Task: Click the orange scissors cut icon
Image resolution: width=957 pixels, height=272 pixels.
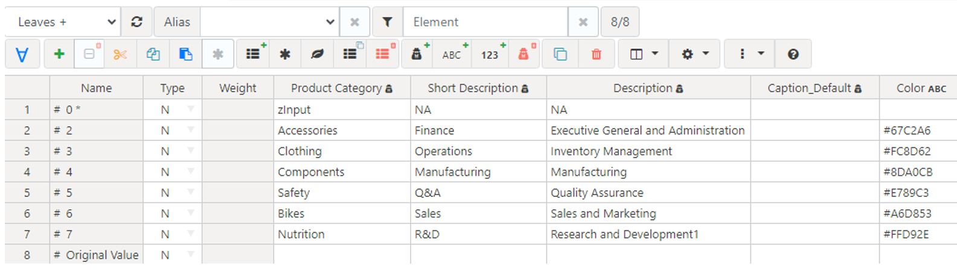Action: [x=120, y=54]
